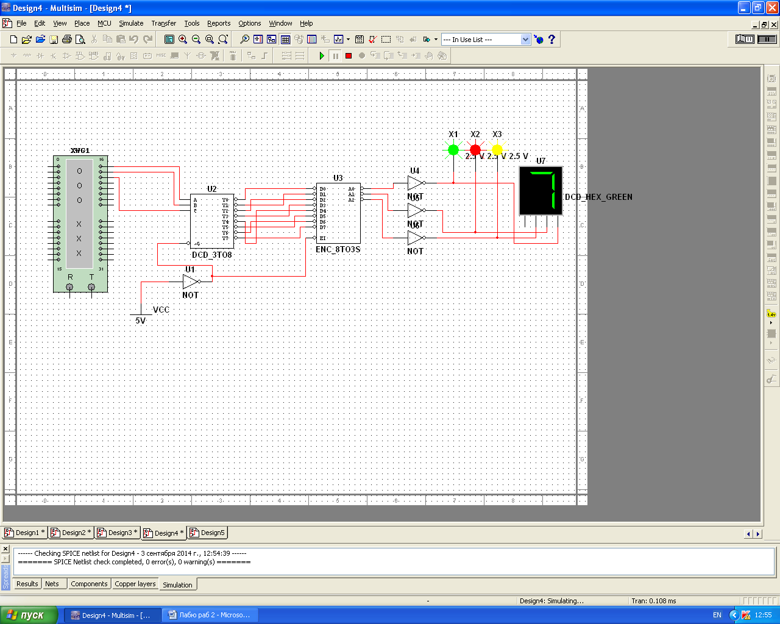Image resolution: width=780 pixels, height=624 pixels.
Task: Expand the forward annotate dropdown arrow
Action: pyautogui.click(x=436, y=39)
